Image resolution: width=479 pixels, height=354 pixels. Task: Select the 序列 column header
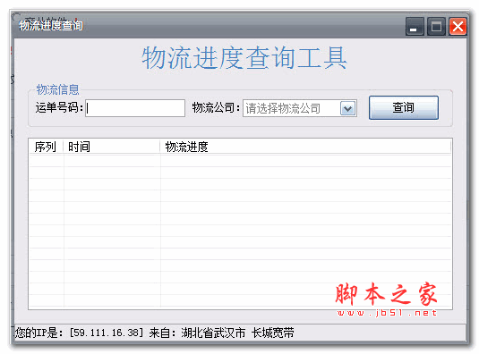pyautogui.click(x=46, y=147)
